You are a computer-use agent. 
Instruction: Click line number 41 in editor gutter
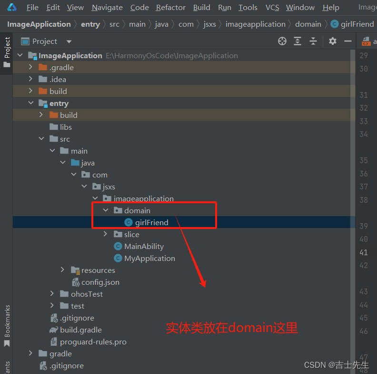364,252
